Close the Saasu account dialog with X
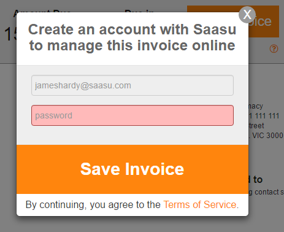Viewport: 284px width, 232px height. point(247,15)
